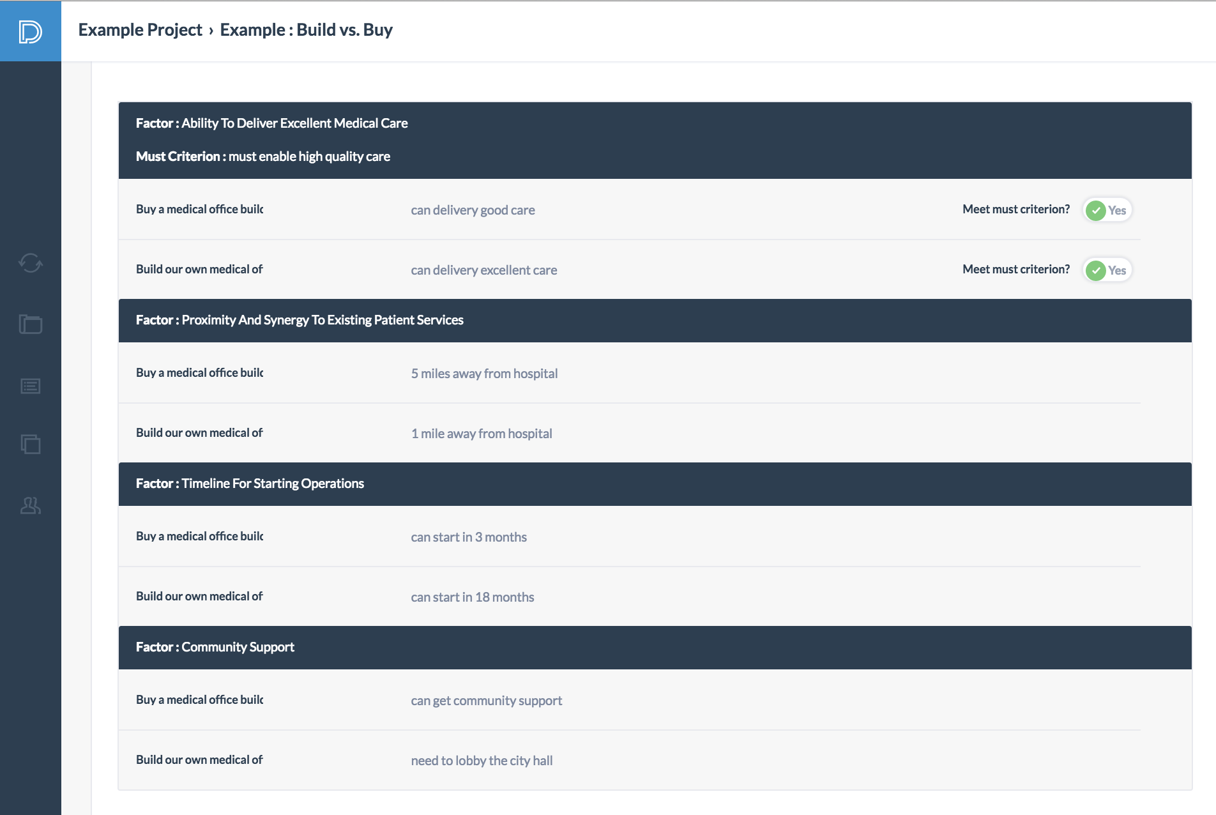Open the list document sidebar icon

[x=30, y=386]
